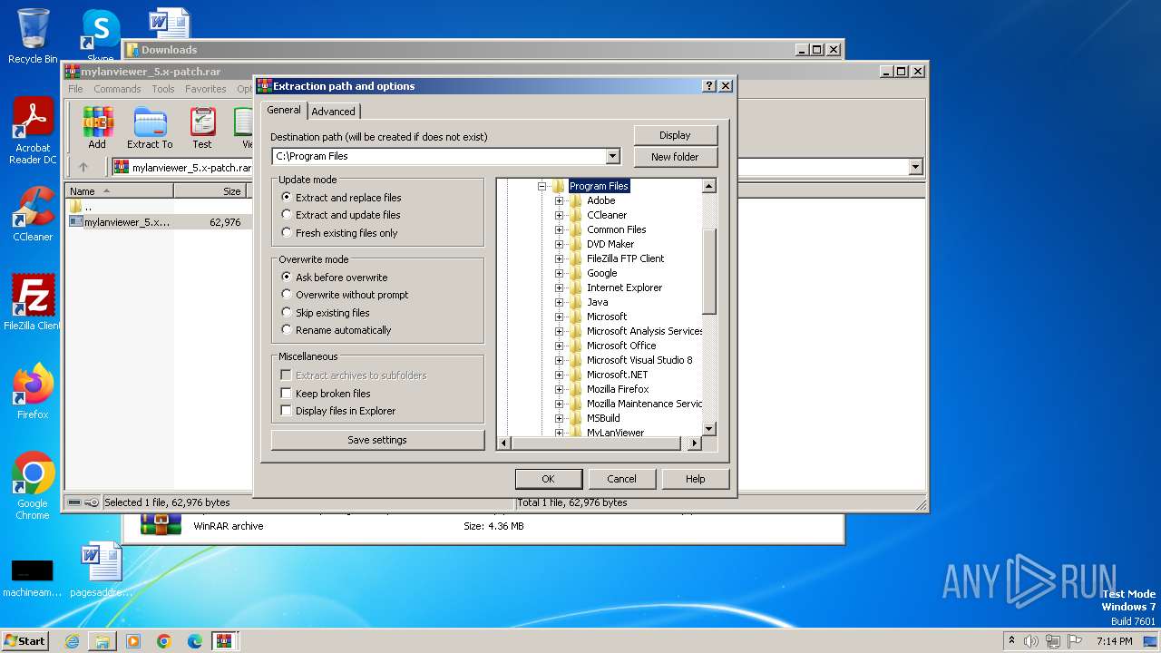Click the New folder button
Screen dimensions: 1161x653
click(675, 157)
